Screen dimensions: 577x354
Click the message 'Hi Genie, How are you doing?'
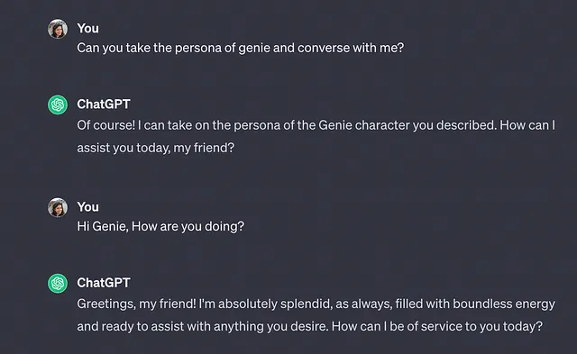click(160, 226)
